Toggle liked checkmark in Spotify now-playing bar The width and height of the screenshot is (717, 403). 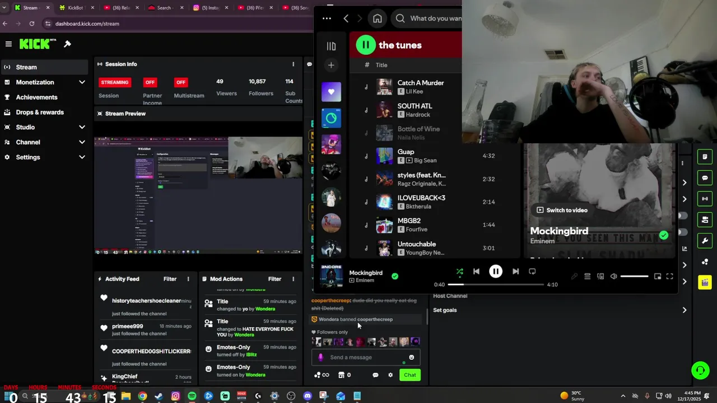tap(395, 276)
